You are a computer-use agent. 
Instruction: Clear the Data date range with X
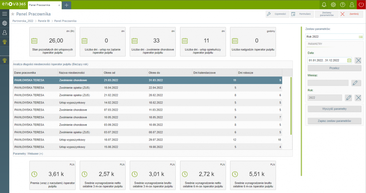(358, 60)
